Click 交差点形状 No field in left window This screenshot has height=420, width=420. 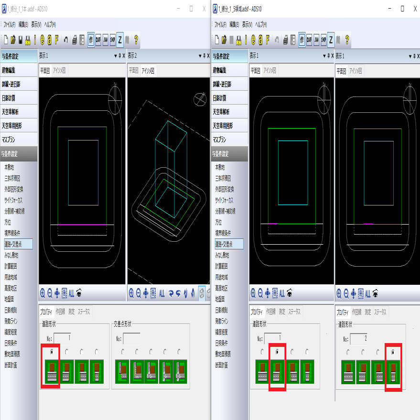131,339
